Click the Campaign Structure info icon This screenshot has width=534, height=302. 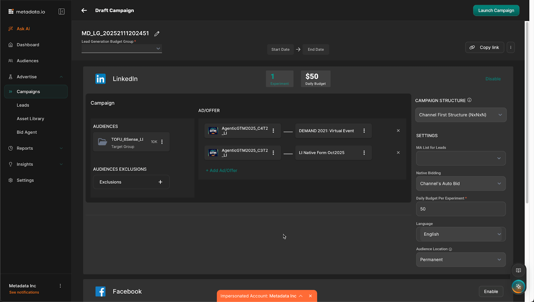click(469, 100)
